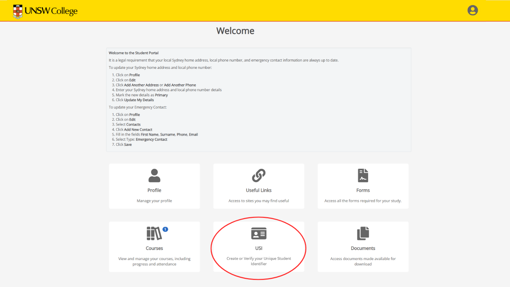
Task: Click the UNSW College wordmark text
Action: [51, 11]
